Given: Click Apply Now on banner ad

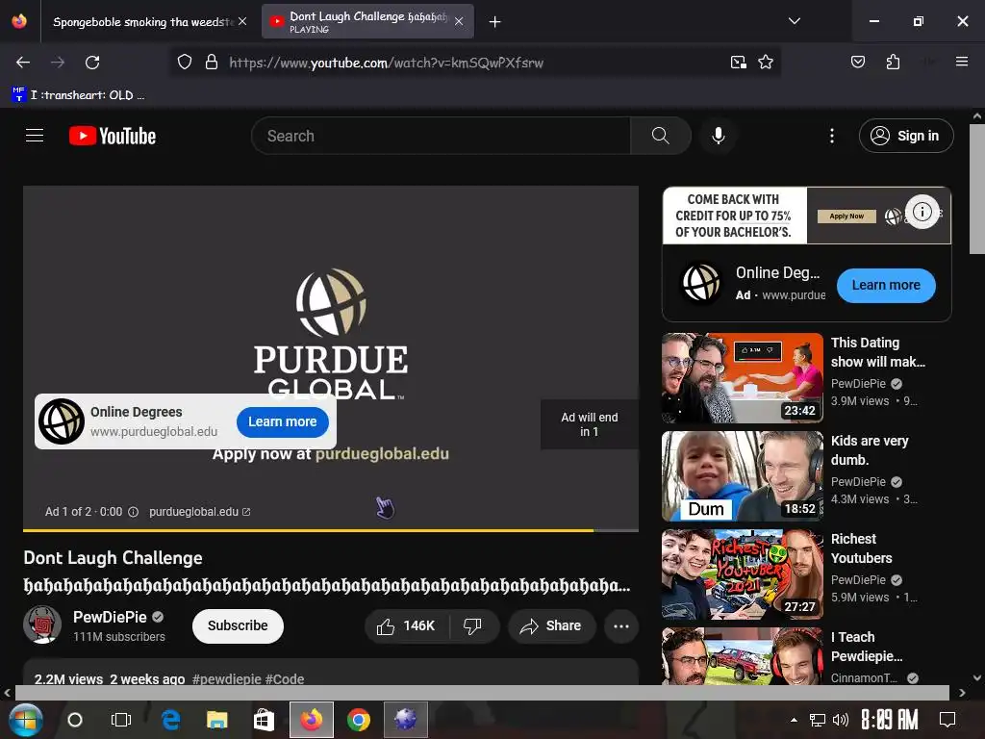Looking at the screenshot, I should [846, 217].
